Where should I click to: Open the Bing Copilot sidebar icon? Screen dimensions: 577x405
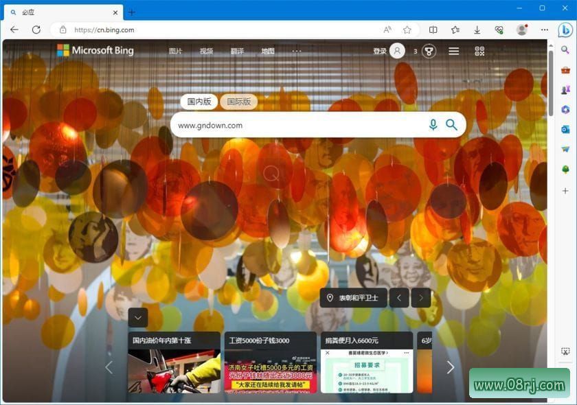click(565, 30)
